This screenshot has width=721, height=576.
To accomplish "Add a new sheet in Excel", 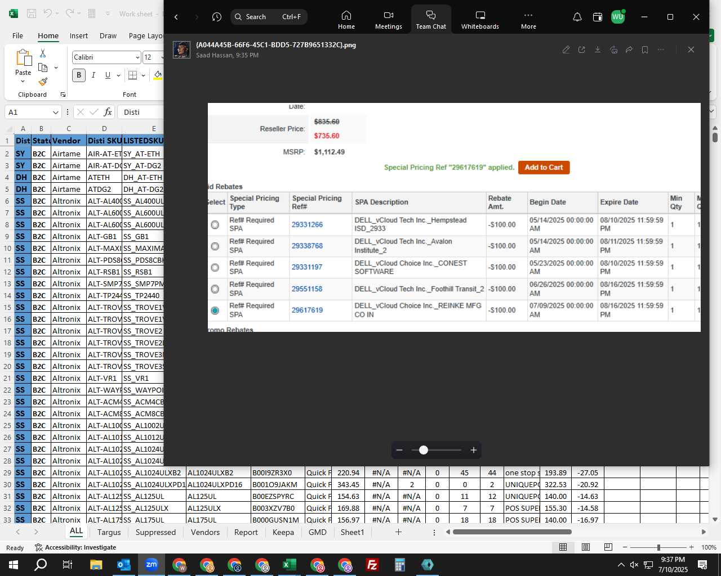I will tap(398, 532).
